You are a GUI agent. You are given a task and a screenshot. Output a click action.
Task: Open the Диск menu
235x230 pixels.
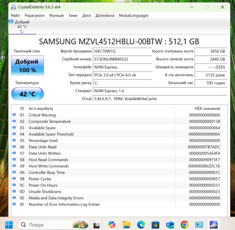coord(86,15)
